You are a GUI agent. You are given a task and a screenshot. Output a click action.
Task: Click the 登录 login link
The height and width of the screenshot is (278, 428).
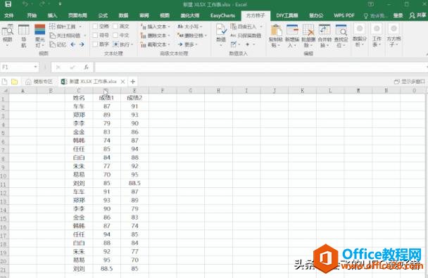click(398, 15)
